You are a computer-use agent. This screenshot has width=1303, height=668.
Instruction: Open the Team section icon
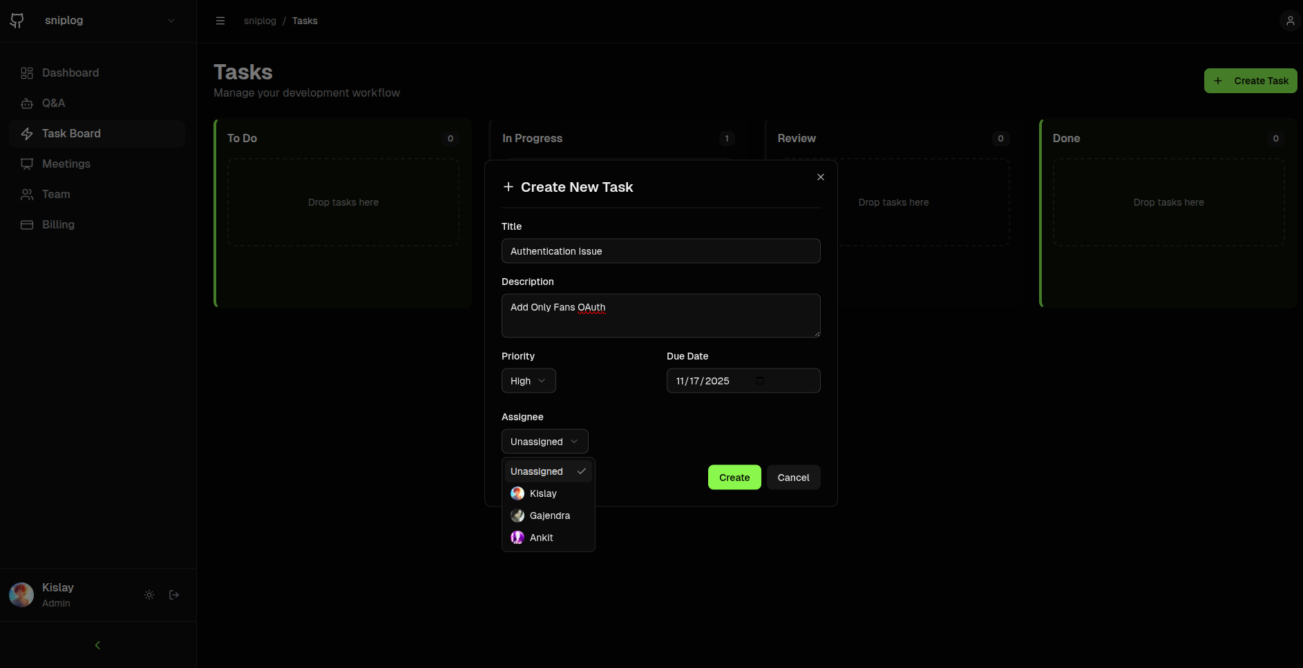(x=27, y=194)
